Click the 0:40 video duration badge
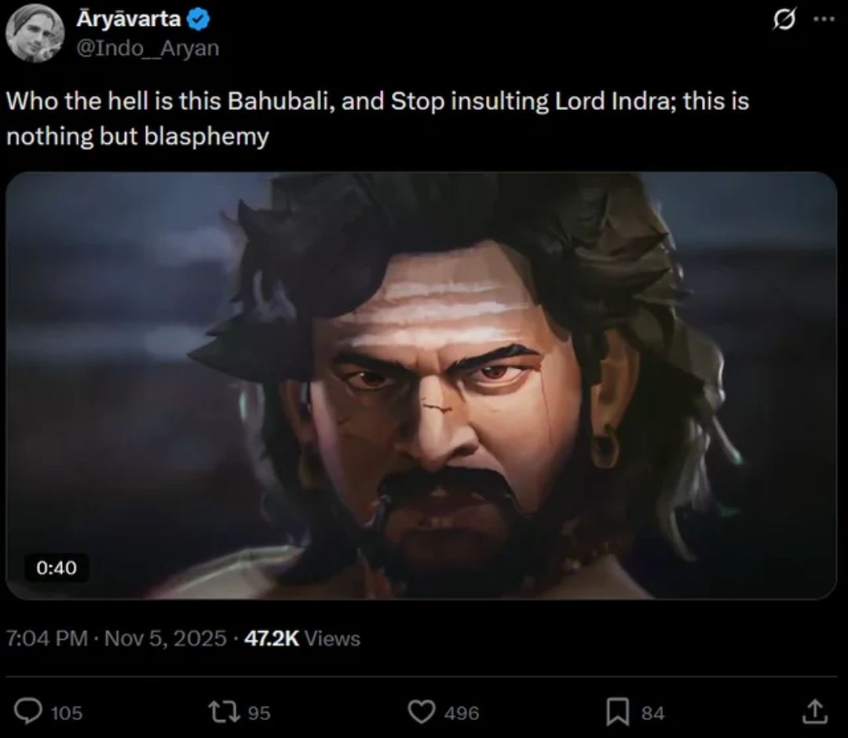 click(x=55, y=567)
